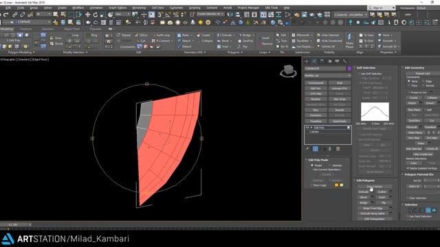Click Remove Modifier trash icon under stack
The height and width of the screenshot is (247, 440).
(x=330, y=149)
